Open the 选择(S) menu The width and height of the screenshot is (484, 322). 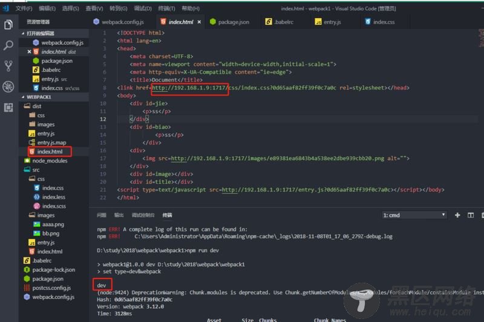pyautogui.click(x=70, y=8)
